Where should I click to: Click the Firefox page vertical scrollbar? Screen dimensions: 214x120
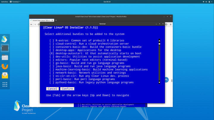(x=172, y=81)
